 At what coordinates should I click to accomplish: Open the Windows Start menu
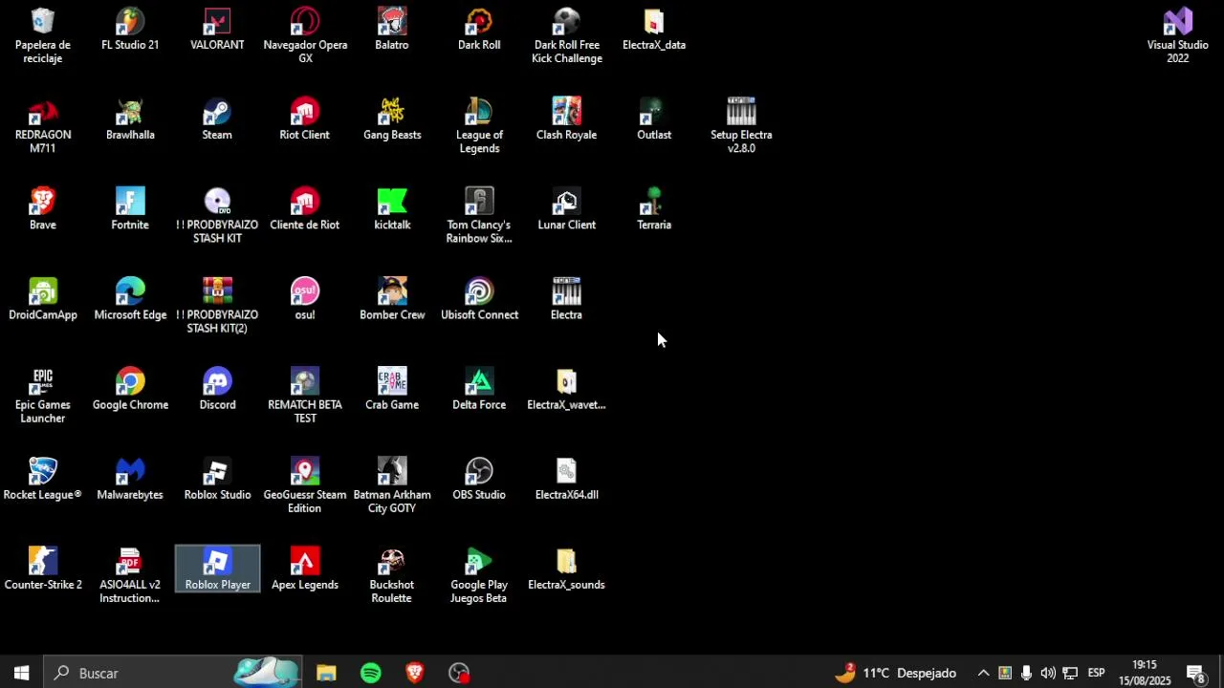21,673
